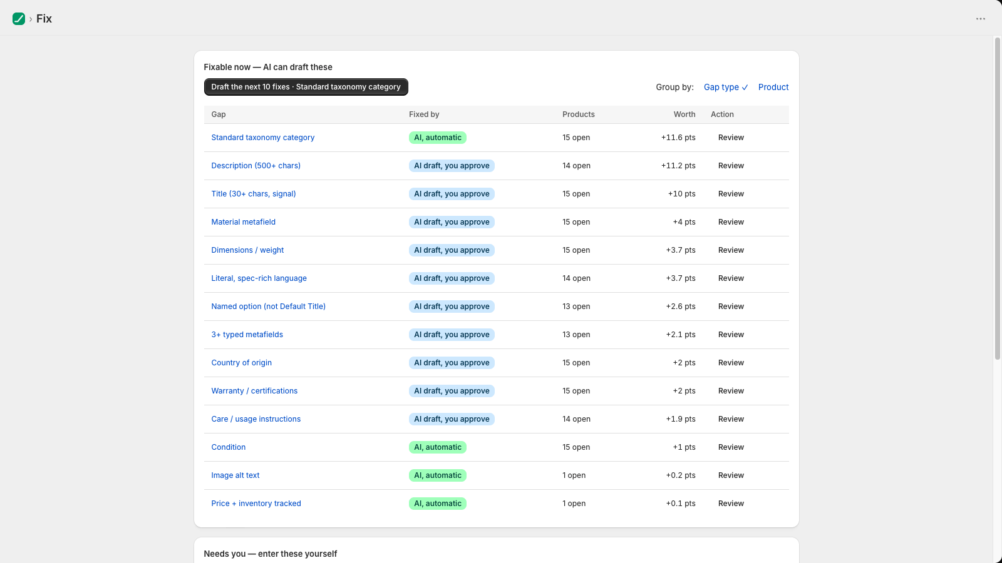
Task: Open Material metafield gap link
Action: [244, 222]
